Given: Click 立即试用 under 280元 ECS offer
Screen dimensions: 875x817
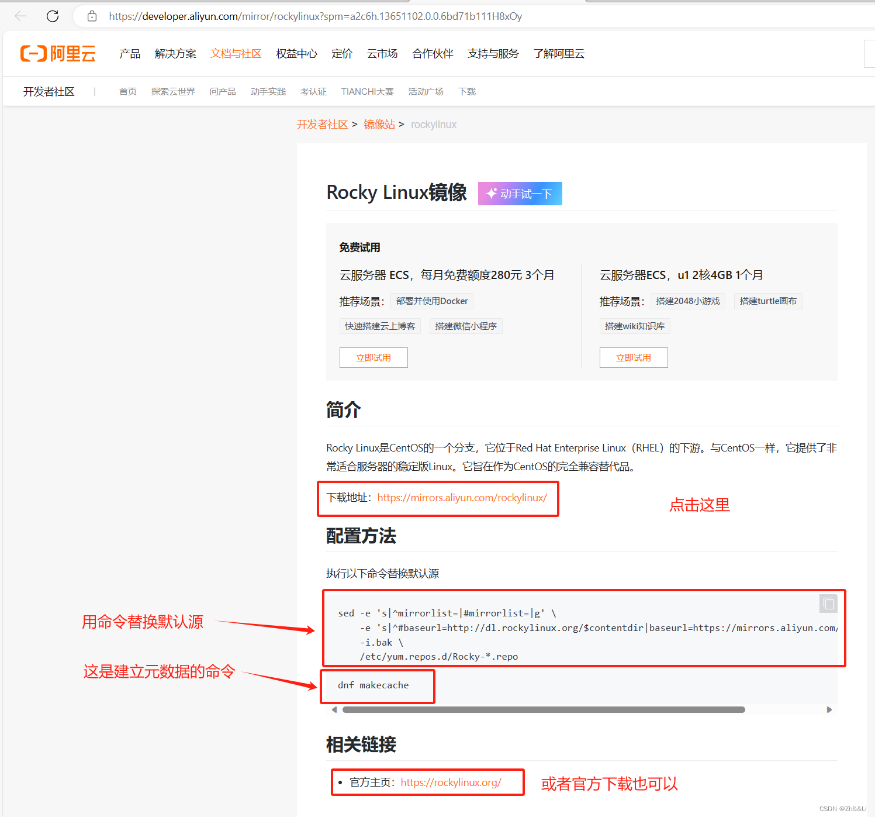Looking at the screenshot, I should (373, 358).
